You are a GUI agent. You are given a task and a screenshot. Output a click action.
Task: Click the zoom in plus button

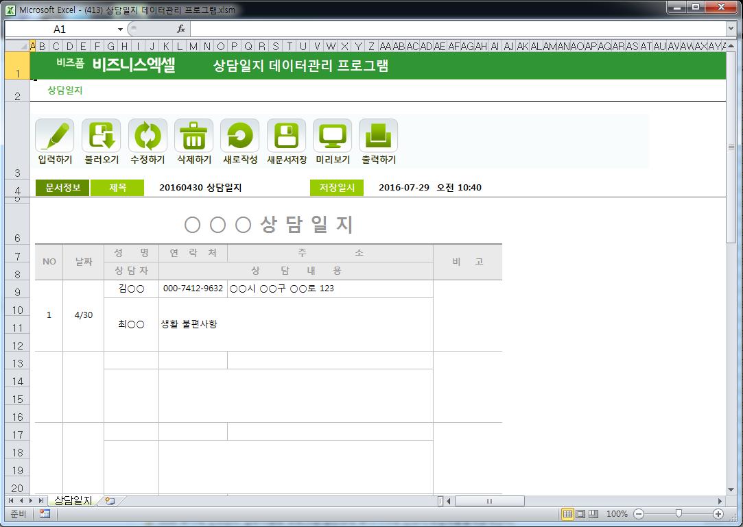pos(718,514)
